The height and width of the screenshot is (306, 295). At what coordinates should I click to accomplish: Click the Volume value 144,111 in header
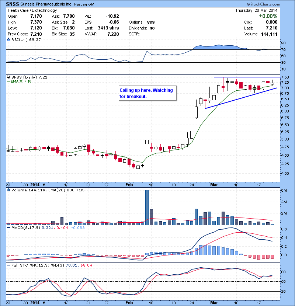coord(269,34)
